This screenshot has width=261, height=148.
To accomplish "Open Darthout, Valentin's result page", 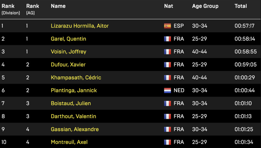I will [x=74, y=116].
